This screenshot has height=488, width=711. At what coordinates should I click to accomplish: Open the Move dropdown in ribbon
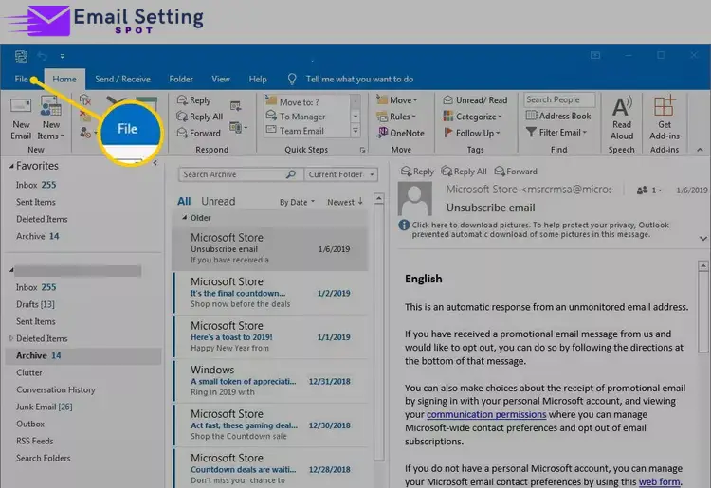[x=397, y=100]
